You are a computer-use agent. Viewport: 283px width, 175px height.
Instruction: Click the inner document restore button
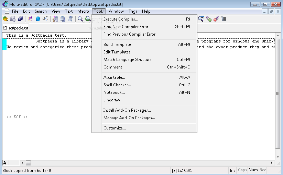click(x=271, y=12)
